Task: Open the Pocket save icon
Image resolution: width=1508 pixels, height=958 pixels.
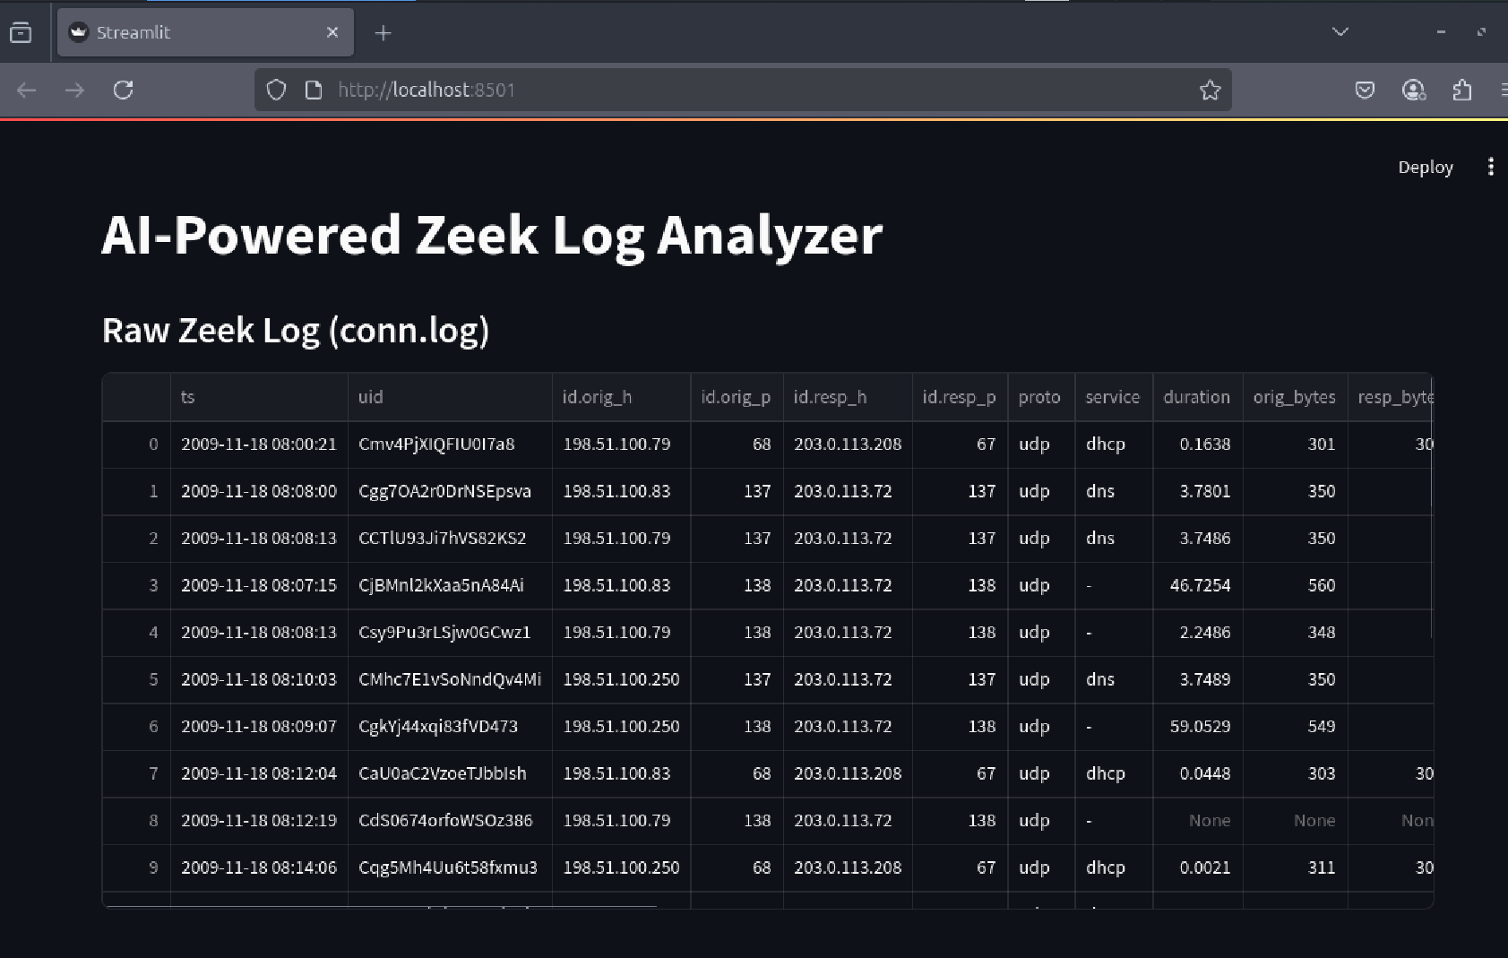Action: [x=1365, y=90]
